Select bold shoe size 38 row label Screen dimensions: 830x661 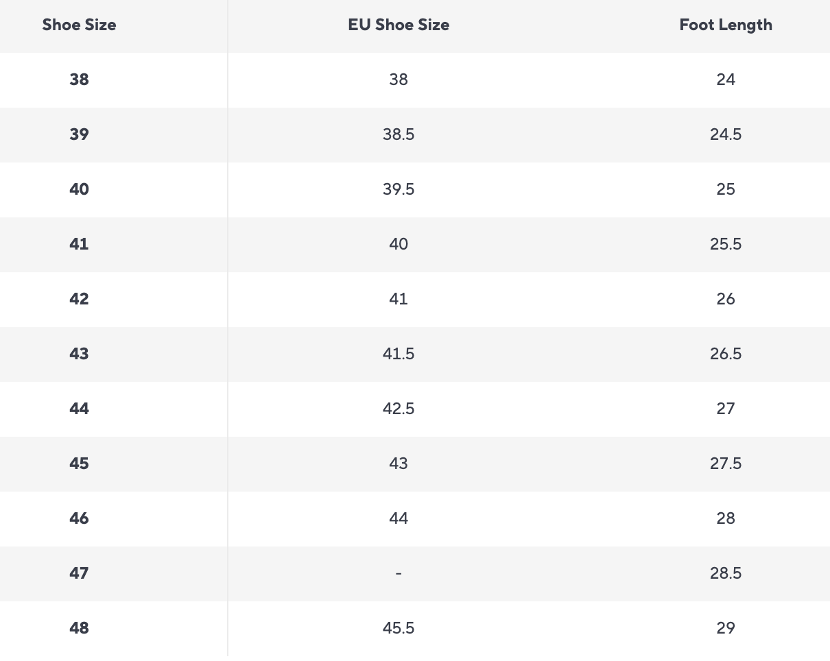(x=79, y=80)
